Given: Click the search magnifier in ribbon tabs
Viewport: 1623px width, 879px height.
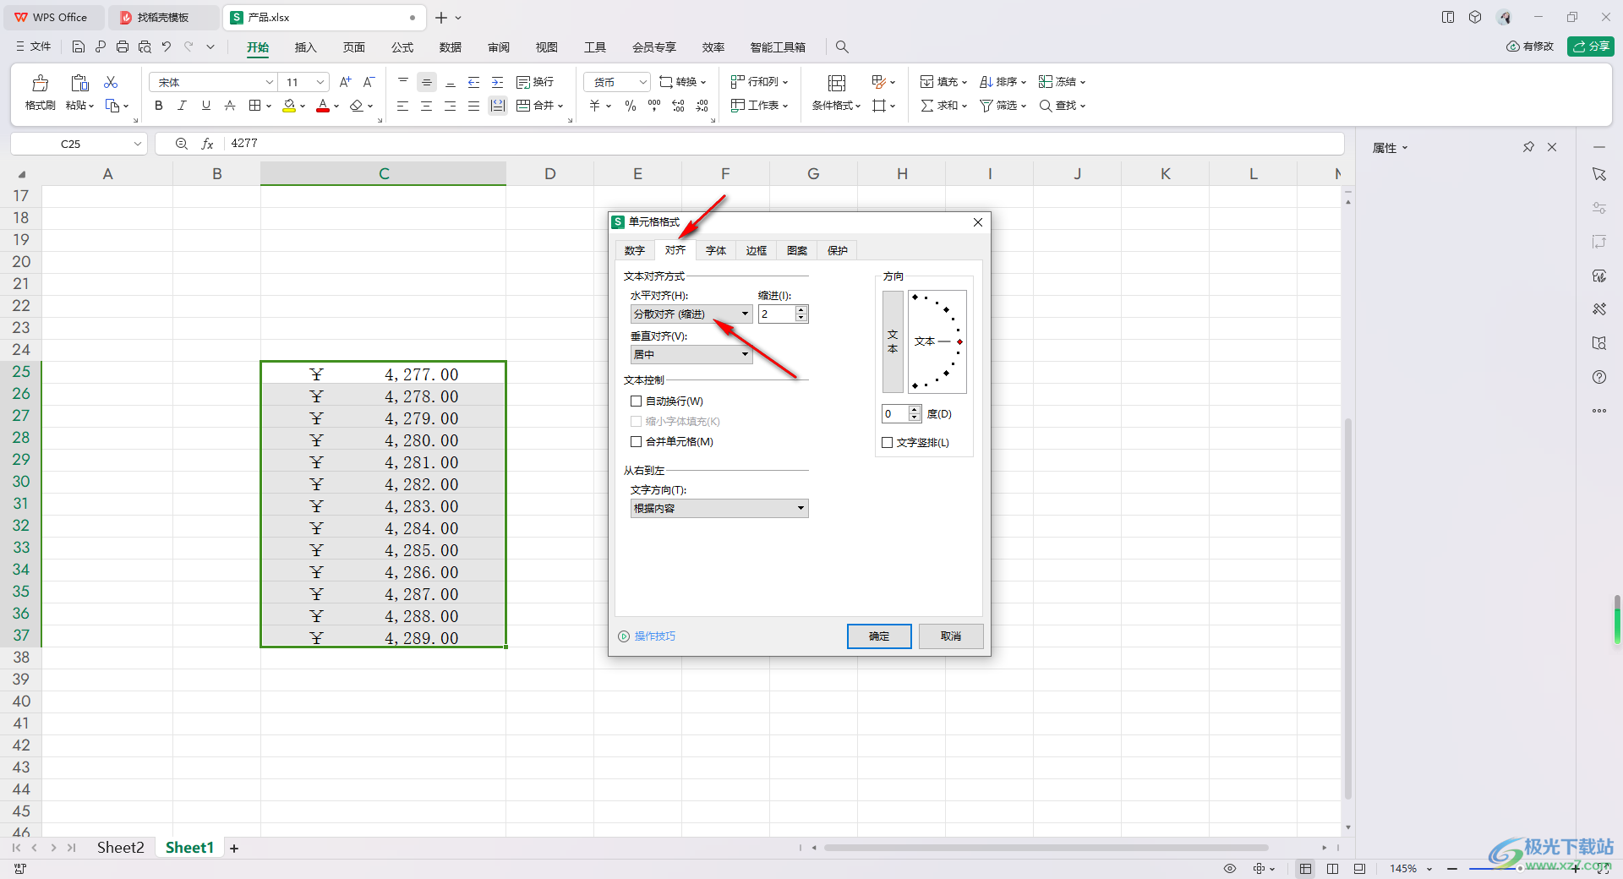Looking at the screenshot, I should pyautogui.click(x=841, y=47).
